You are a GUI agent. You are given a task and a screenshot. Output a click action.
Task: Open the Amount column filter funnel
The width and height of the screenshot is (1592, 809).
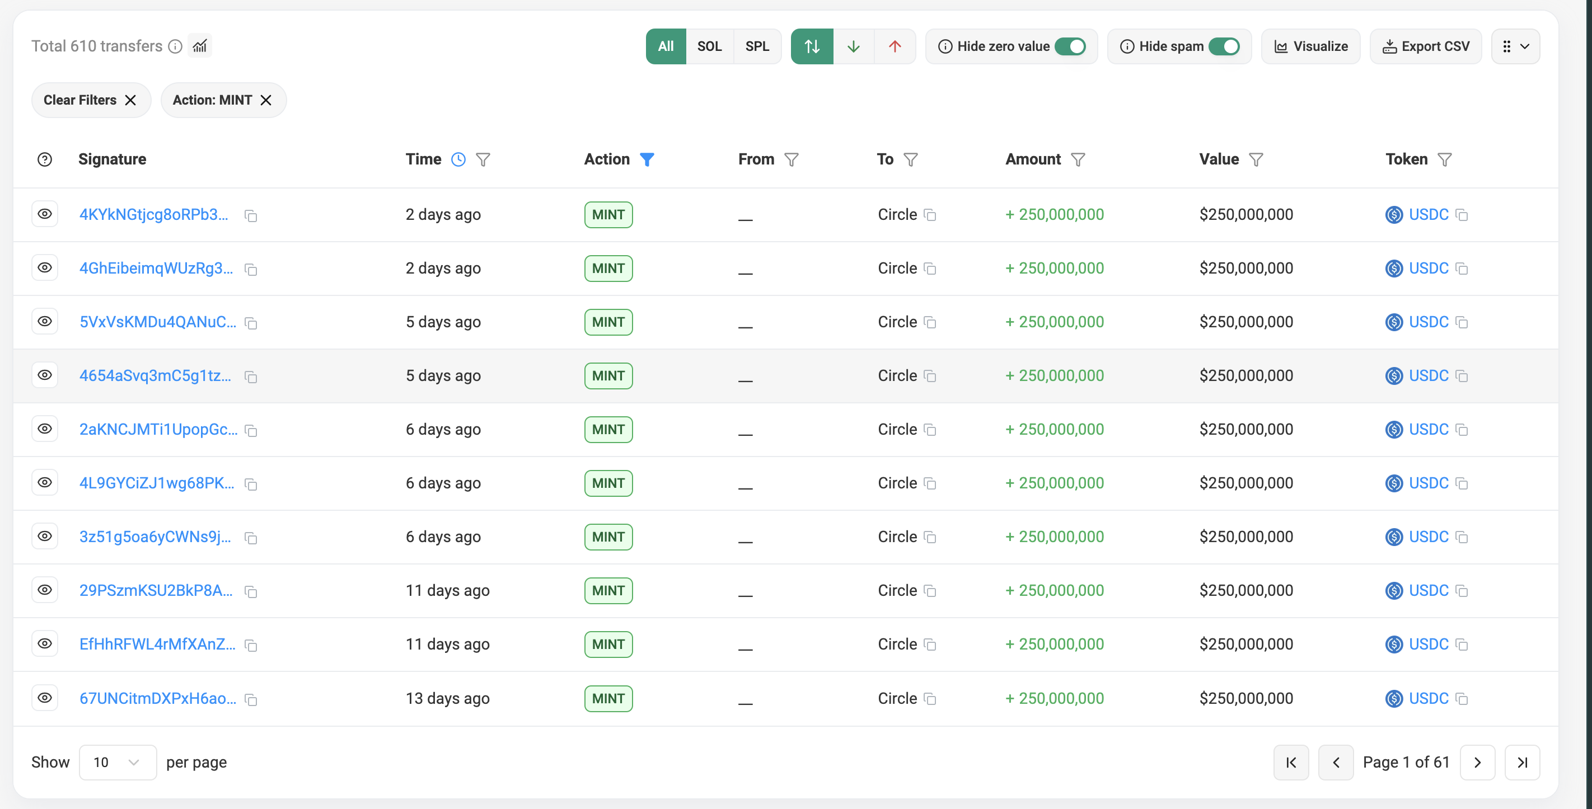(1078, 160)
